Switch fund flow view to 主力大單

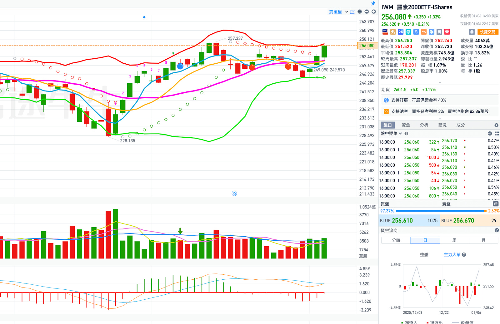[x=452, y=255]
